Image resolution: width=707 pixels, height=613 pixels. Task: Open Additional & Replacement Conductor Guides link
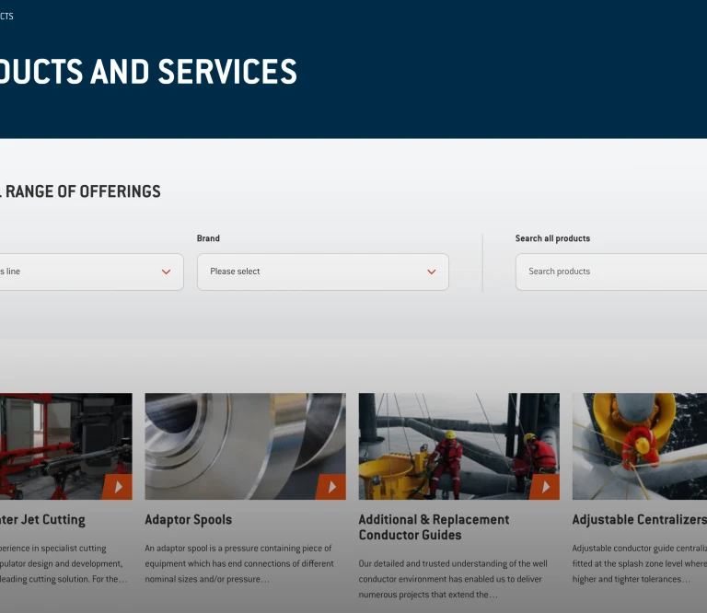[x=433, y=527]
